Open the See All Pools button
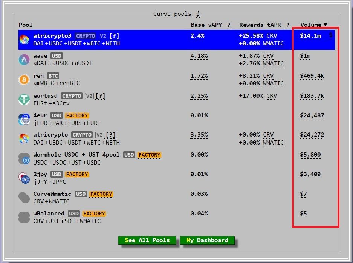This screenshot has width=353, height=263. pos(147,240)
